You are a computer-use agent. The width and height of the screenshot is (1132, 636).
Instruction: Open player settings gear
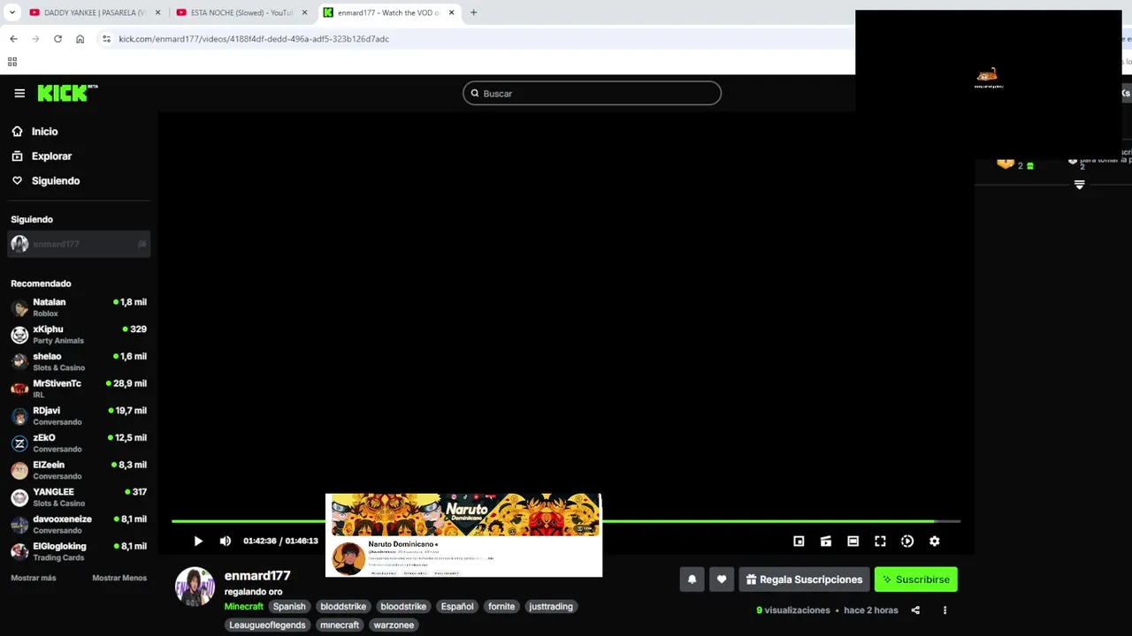pos(935,541)
